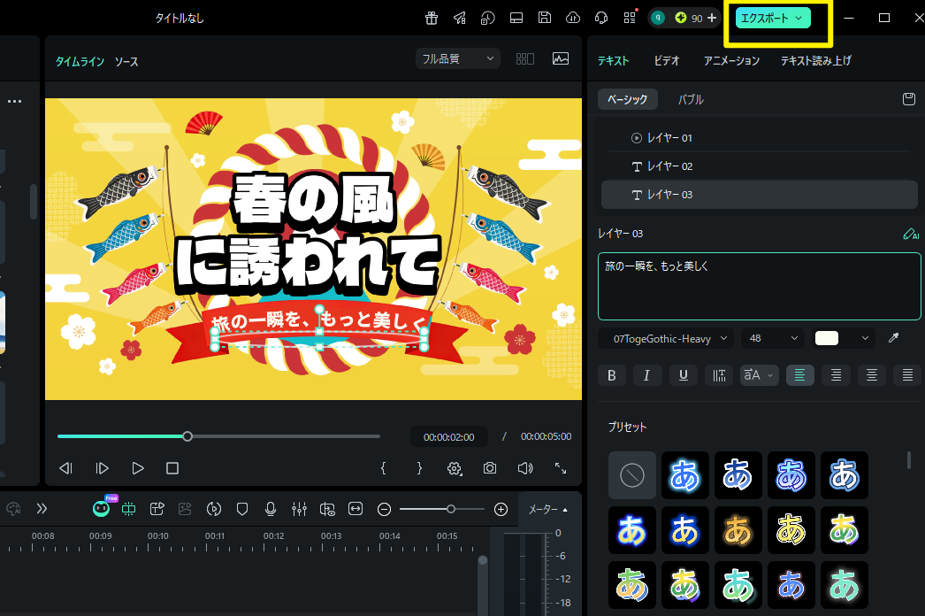Select a blue あ text preset thumbnail
The image size is (925, 616).
coord(685,475)
